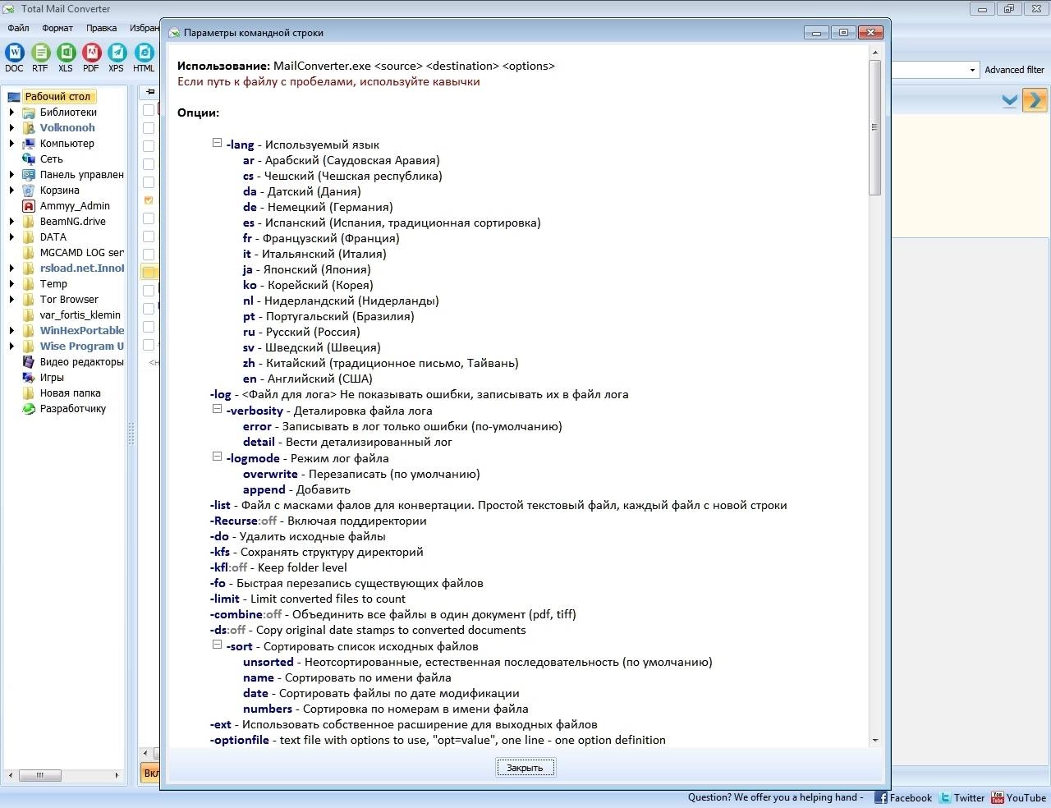Click the Корзина recycle bin icon

[29, 191]
